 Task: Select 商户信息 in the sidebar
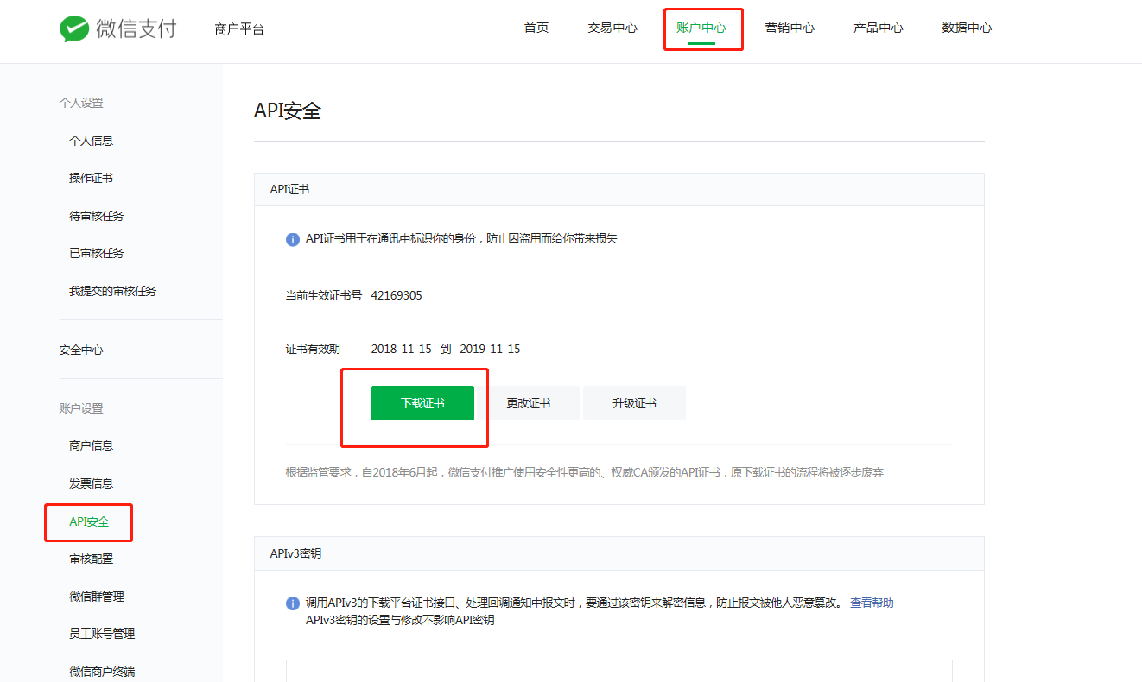coord(92,445)
